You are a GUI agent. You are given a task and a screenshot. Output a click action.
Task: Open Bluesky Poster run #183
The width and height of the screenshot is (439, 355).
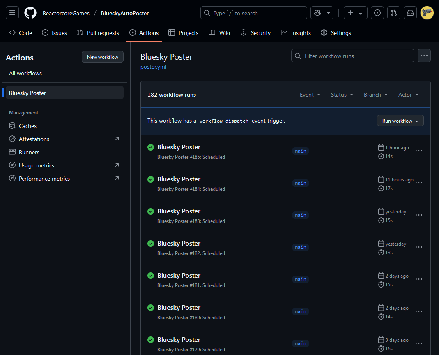click(x=179, y=211)
